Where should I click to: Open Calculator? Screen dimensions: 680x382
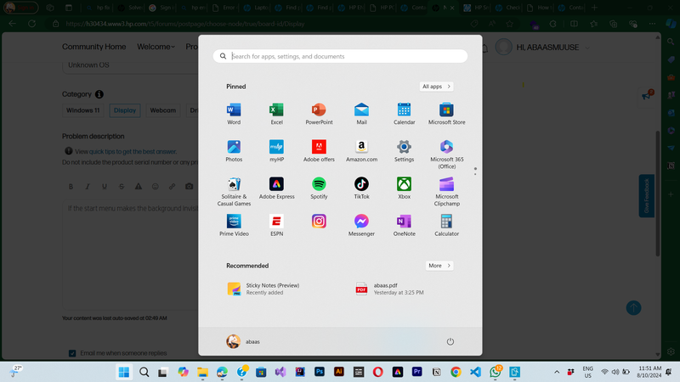tap(446, 226)
